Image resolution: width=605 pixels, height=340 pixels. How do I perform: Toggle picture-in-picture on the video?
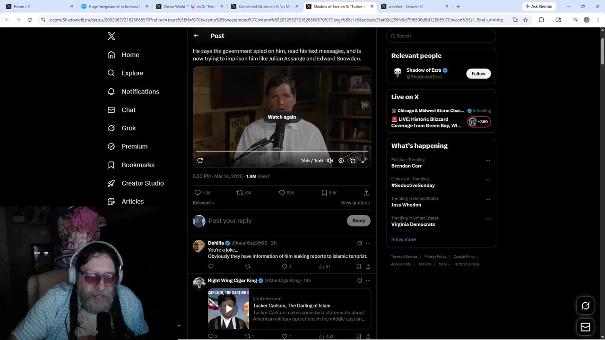353,161
